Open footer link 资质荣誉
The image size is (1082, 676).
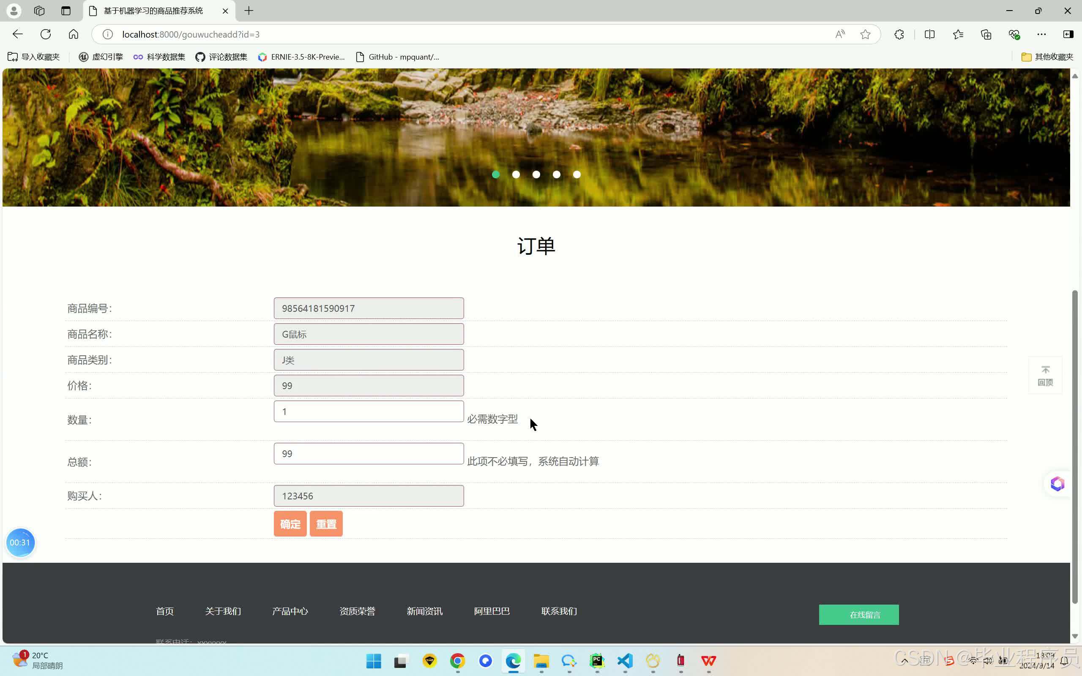(357, 611)
